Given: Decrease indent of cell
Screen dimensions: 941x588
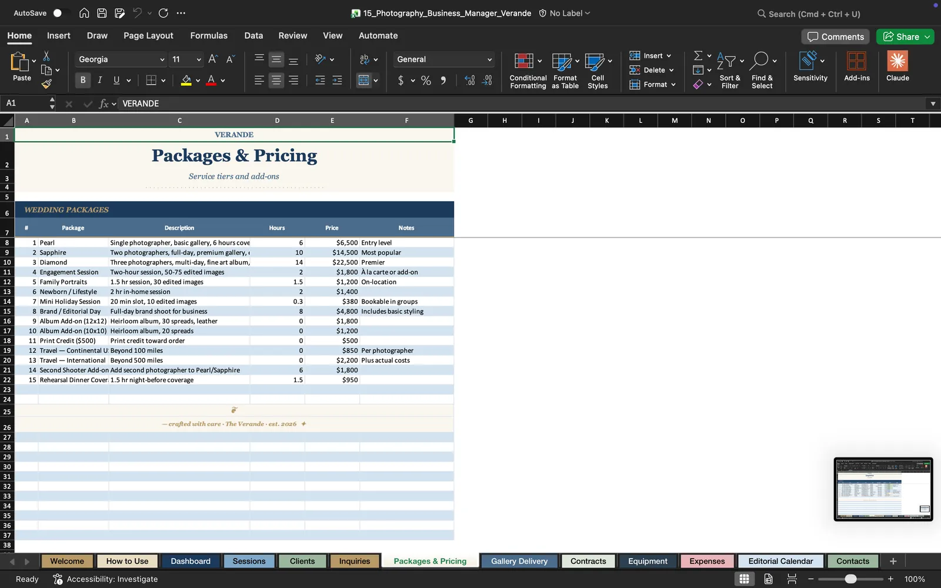Looking at the screenshot, I should [320, 80].
